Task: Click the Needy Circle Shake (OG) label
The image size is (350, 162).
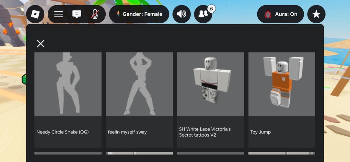Action: (x=63, y=132)
